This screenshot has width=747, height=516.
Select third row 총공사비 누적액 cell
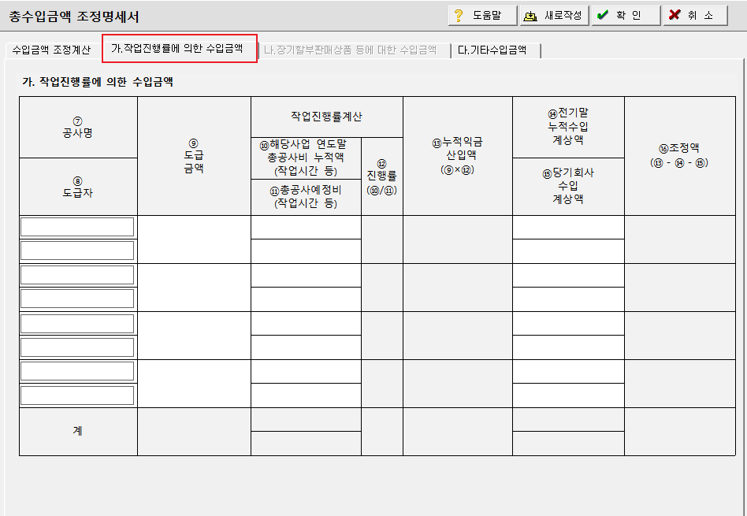tap(306, 324)
